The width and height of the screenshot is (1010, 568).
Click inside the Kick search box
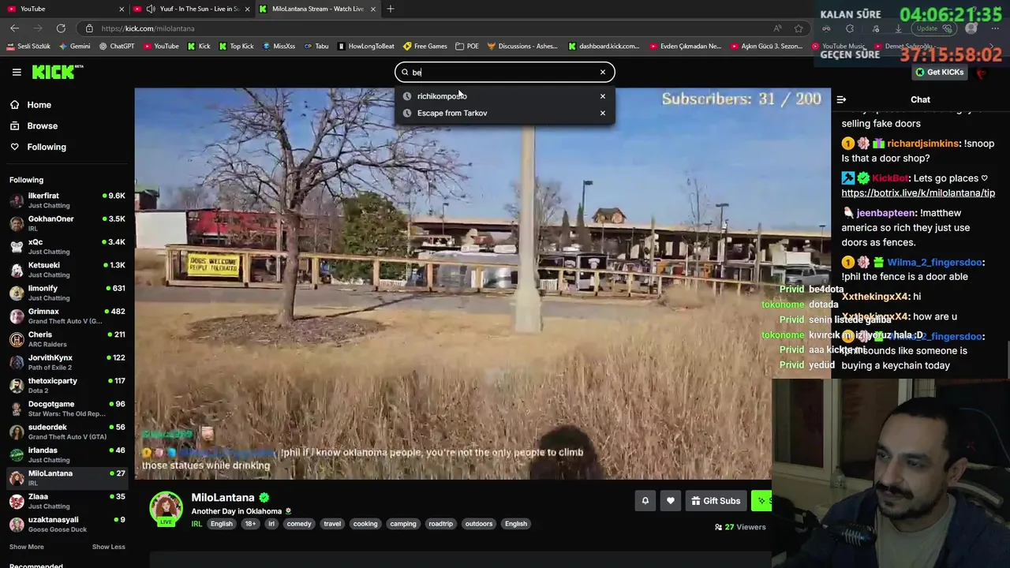point(504,72)
